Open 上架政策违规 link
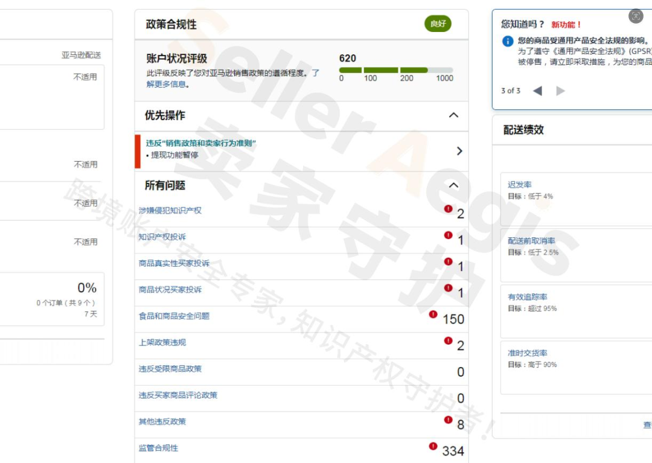Viewport: 652px width, 463px height. pos(162,342)
